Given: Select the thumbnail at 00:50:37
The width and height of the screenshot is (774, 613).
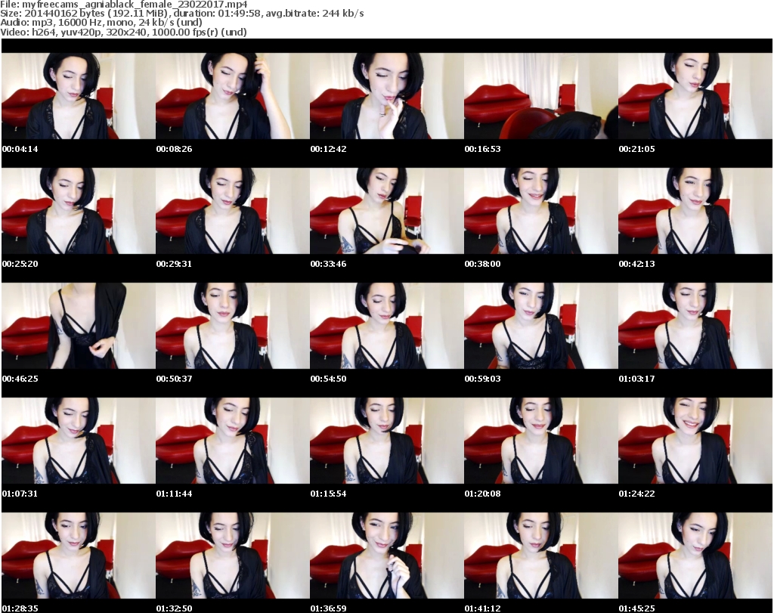Looking at the screenshot, I should [233, 326].
